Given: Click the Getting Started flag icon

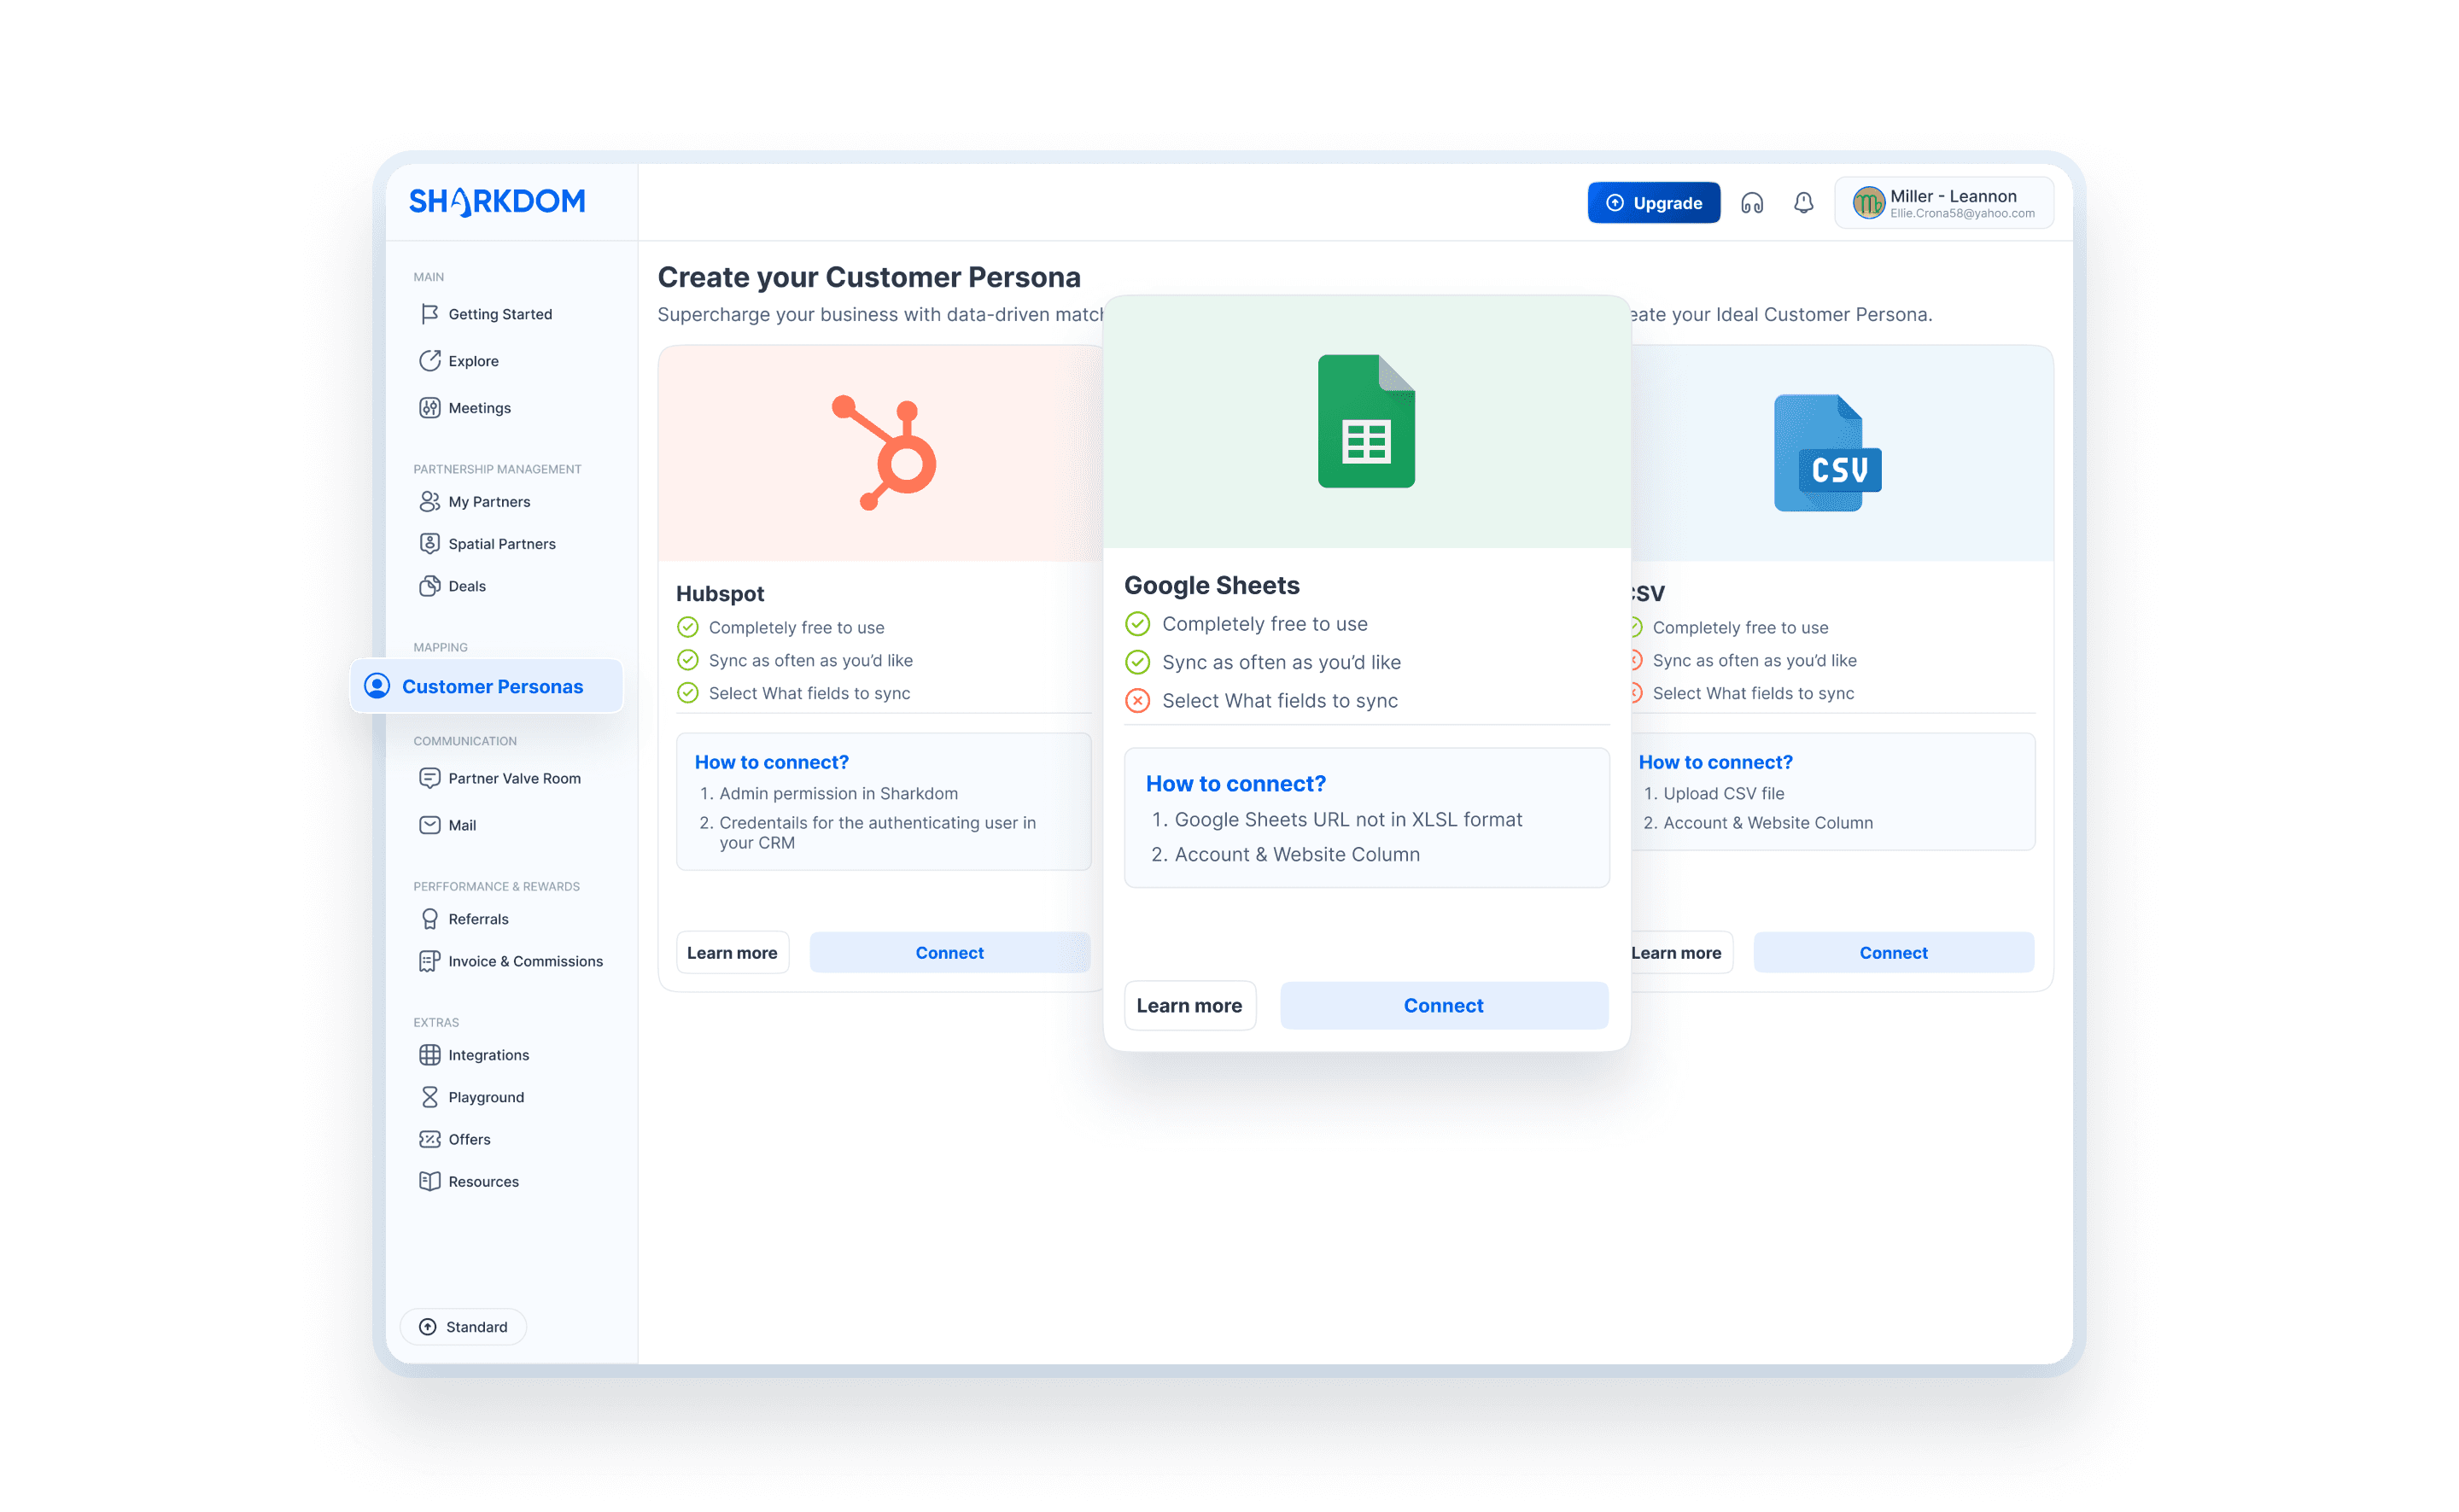Looking at the screenshot, I should (430, 314).
